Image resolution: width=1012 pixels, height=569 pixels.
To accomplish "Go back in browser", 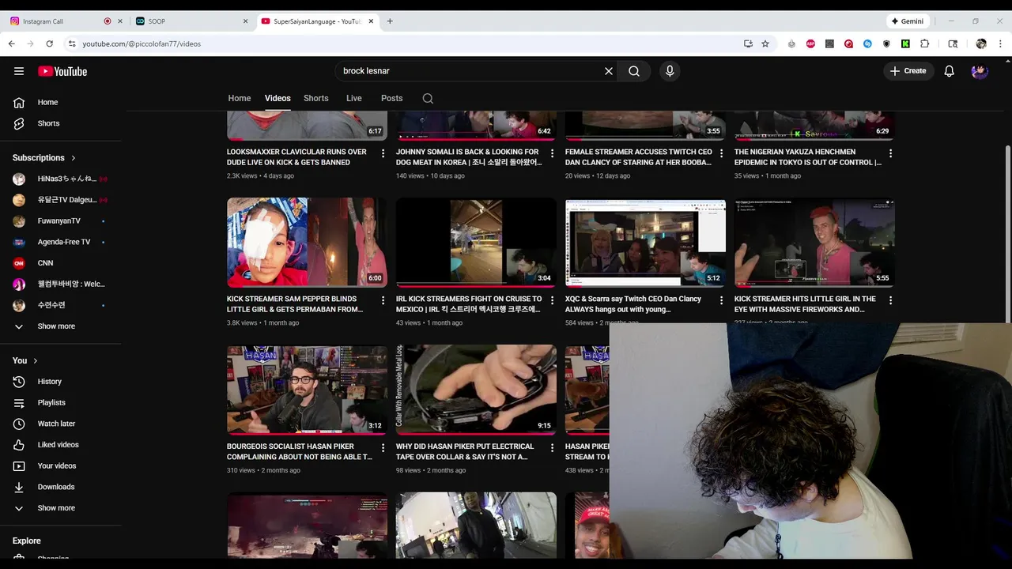I will click(x=12, y=43).
